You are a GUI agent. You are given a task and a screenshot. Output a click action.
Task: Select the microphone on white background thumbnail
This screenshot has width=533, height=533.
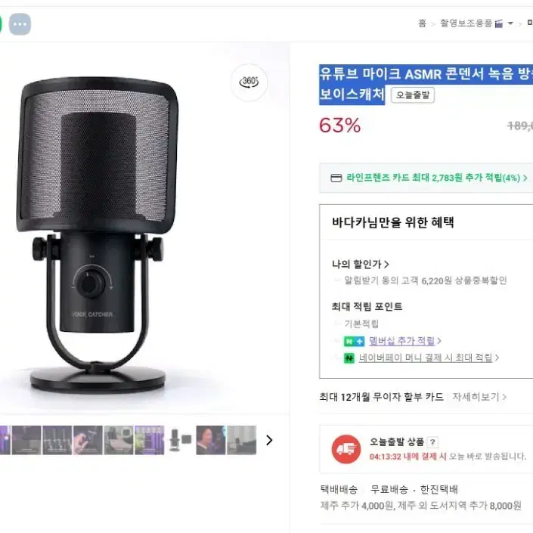coord(180,440)
